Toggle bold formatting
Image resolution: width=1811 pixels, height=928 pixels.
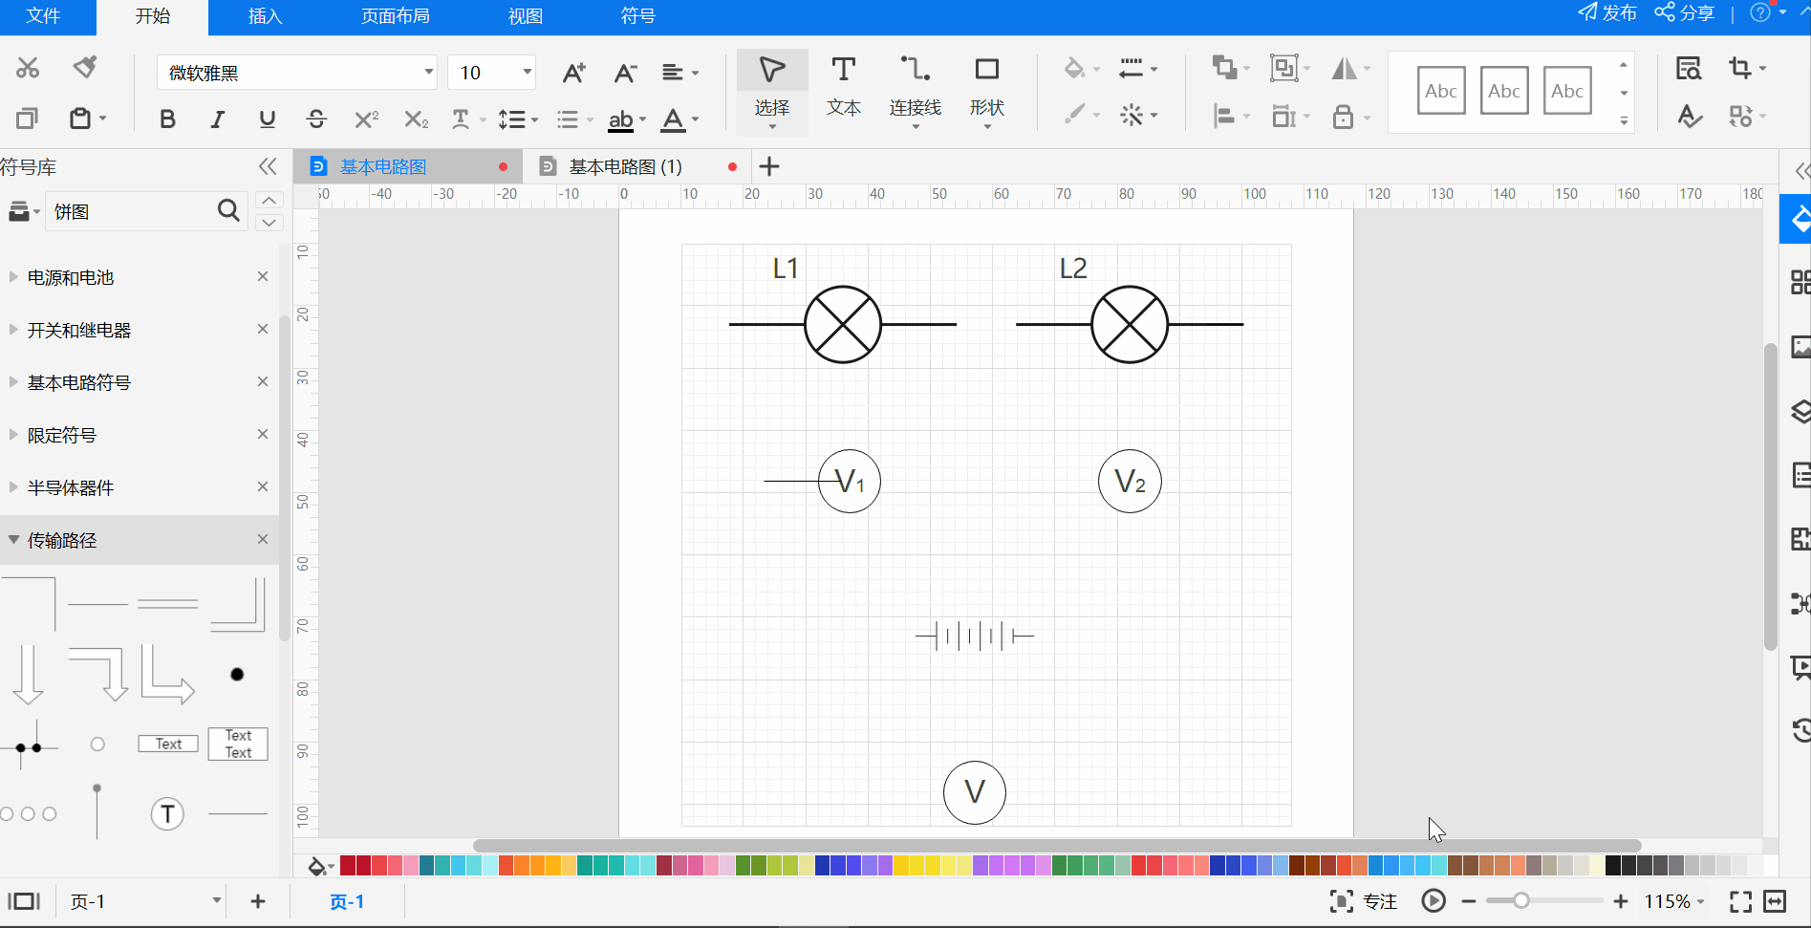pyautogui.click(x=167, y=119)
